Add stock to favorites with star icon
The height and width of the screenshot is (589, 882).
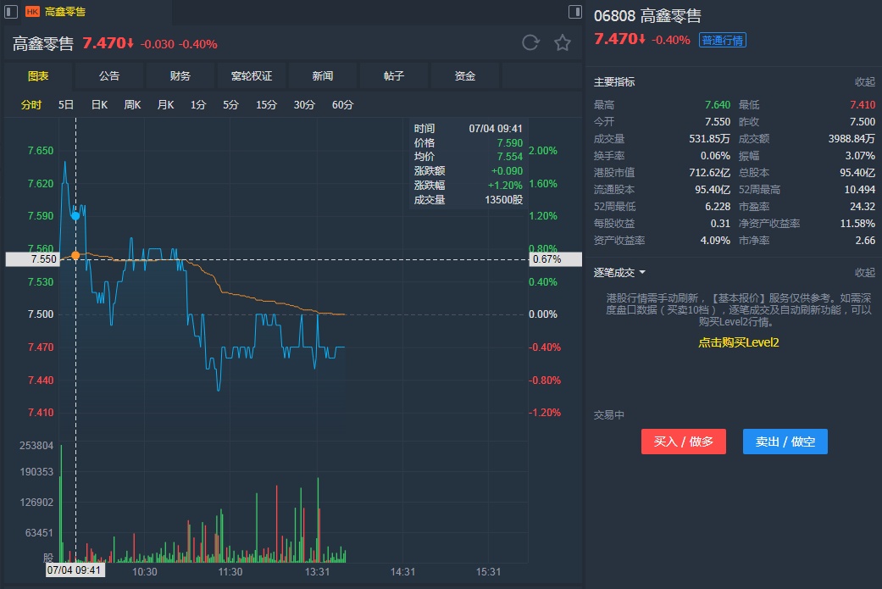(x=563, y=43)
